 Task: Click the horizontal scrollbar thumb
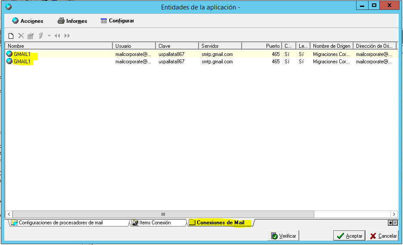pyautogui.click(x=163, y=214)
